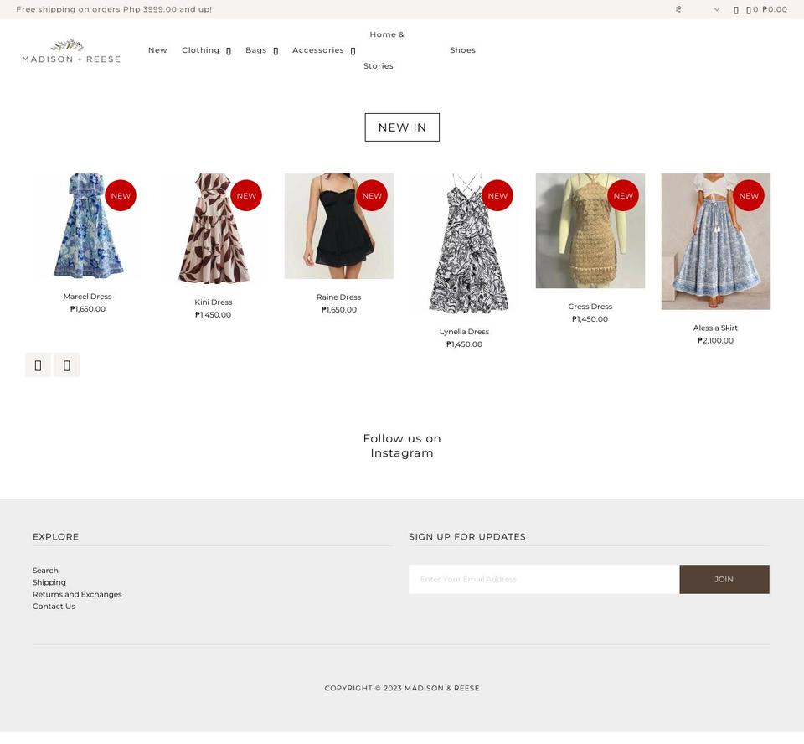Click the Madison + Reese logo

pos(71,51)
